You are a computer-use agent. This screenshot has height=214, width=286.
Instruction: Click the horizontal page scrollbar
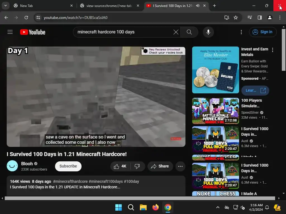pyautogui.click(x=140, y=198)
